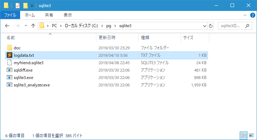This screenshot has width=257, height=140.
Task: Go back with the left arrow
Action: tap(7, 26)
